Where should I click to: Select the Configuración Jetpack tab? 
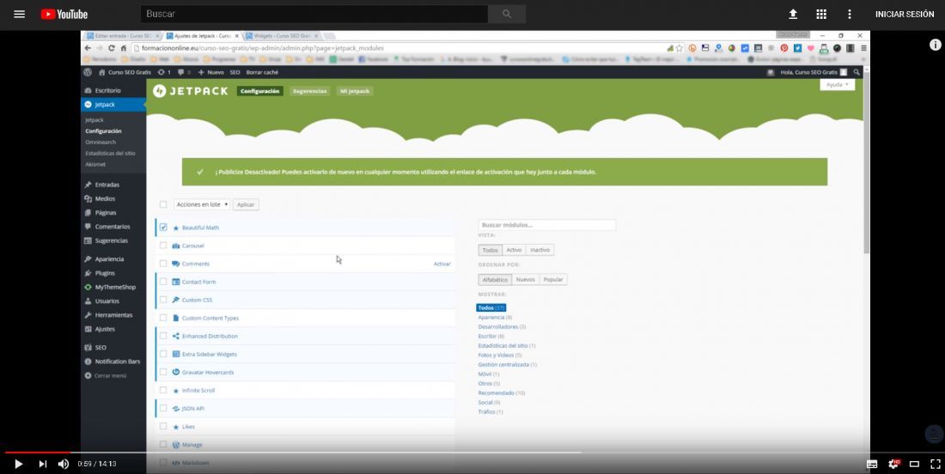tap(259, 91)
